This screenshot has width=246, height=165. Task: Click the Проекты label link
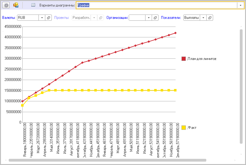[x=62, y=18]
